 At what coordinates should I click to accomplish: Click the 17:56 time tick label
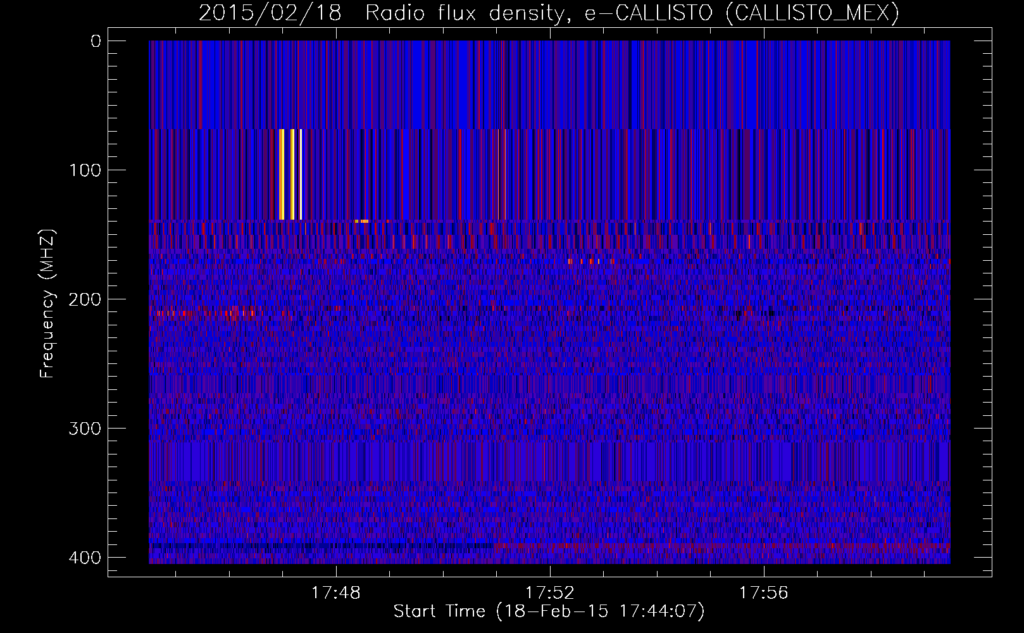pyautogui.click(x=764, y=593)
